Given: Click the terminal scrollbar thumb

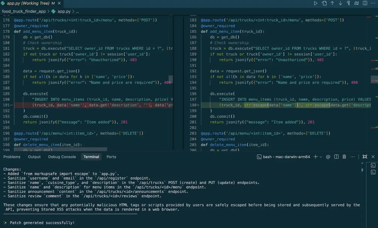Looking at the screenshot, I should 362,170.
